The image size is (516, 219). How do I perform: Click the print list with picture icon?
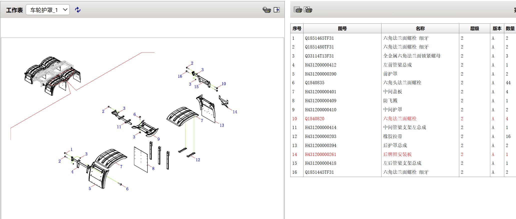pyautogui.click(x=308, y=9)
